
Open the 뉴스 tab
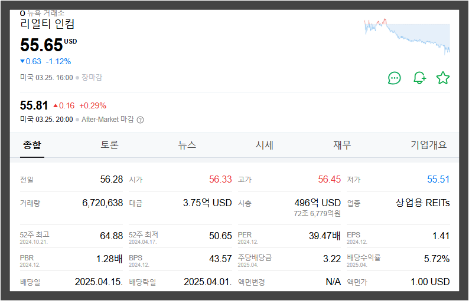(187, 145)
